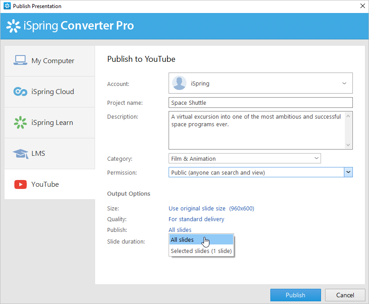
Task: Click the Cancel button
Action: tap(345, 295)
